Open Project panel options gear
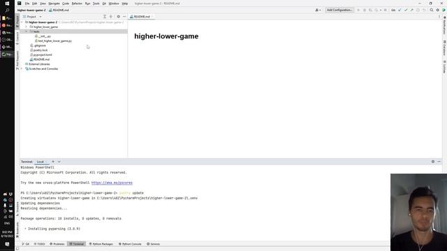 pos(118,17)
